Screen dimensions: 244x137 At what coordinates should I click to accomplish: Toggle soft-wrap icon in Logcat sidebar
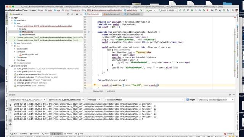click(x=10, y=120)
